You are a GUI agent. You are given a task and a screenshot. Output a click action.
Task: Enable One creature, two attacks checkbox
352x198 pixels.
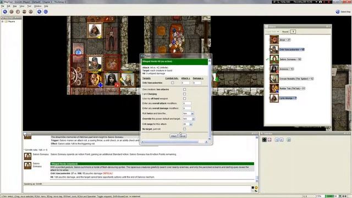pyautogui.click(x=185, y=89)
